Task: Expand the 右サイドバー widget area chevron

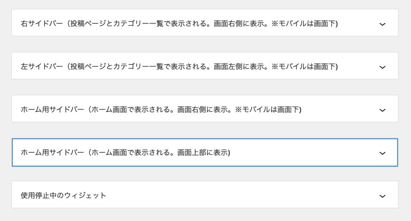Action: (x=383, y=24)
